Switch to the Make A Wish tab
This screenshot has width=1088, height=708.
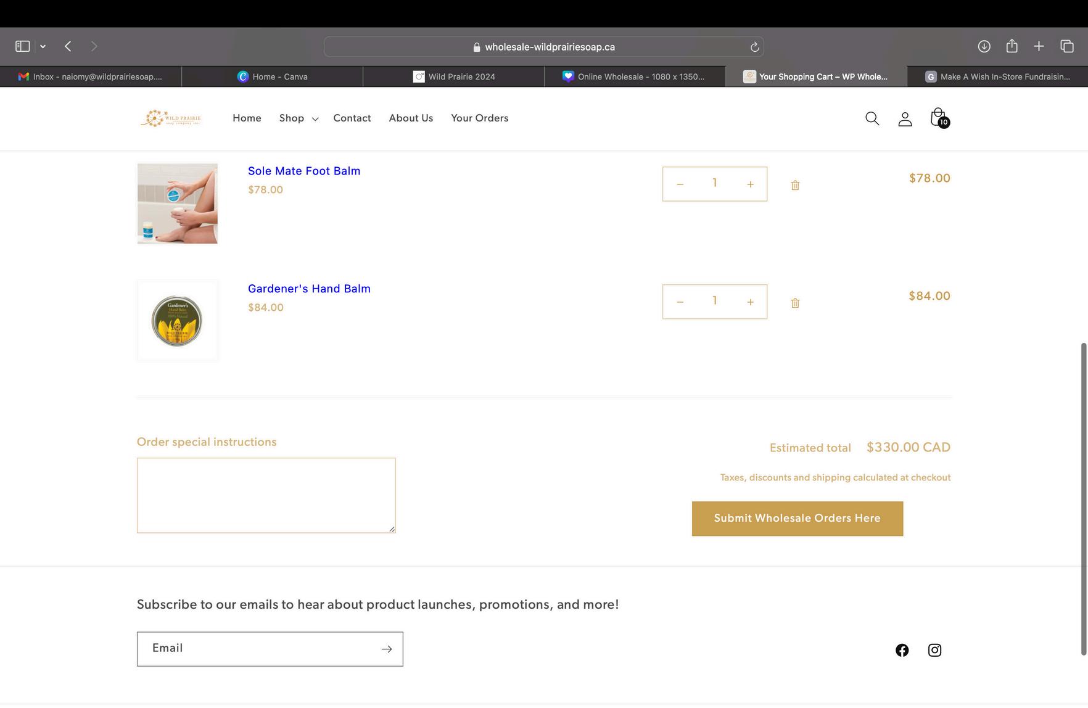[x=997, y=76]
